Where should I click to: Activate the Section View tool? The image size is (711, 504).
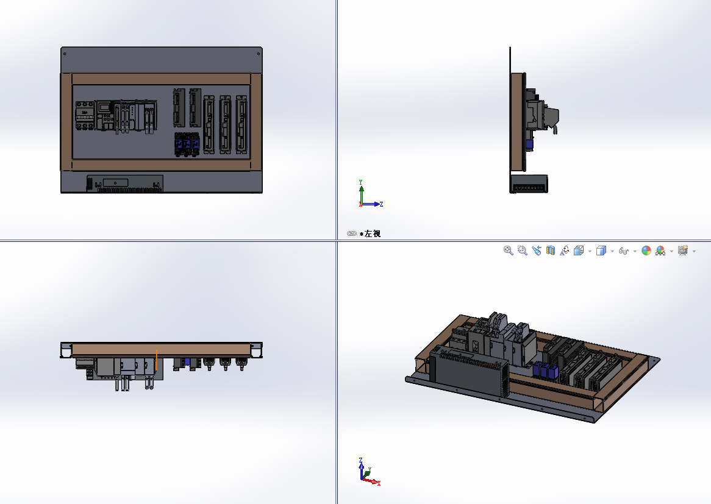[x=551, y=250]
